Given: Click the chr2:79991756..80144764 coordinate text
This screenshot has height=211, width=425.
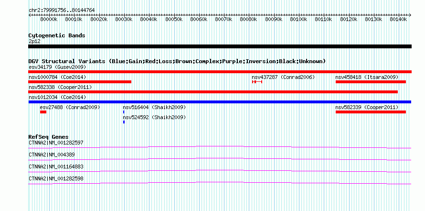Looking at the screenshot, I should pyautogui.click(x=62, y=10).
